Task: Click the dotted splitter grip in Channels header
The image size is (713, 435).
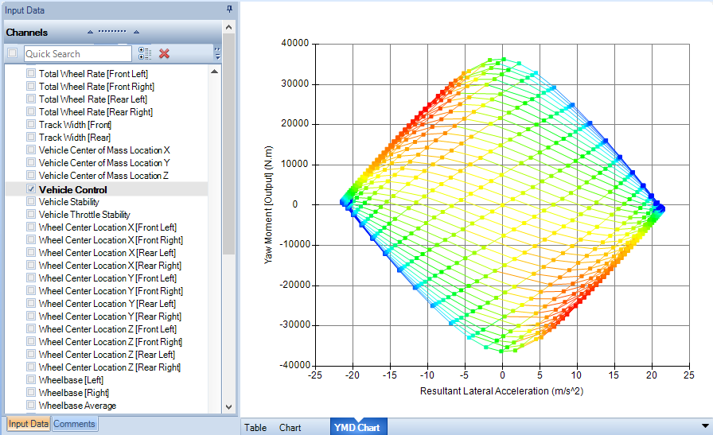Action: 112,31
